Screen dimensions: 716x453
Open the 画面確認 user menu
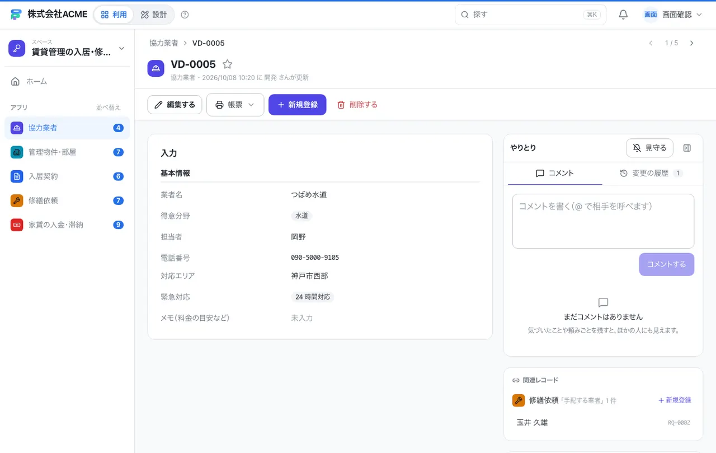point(673,15)
